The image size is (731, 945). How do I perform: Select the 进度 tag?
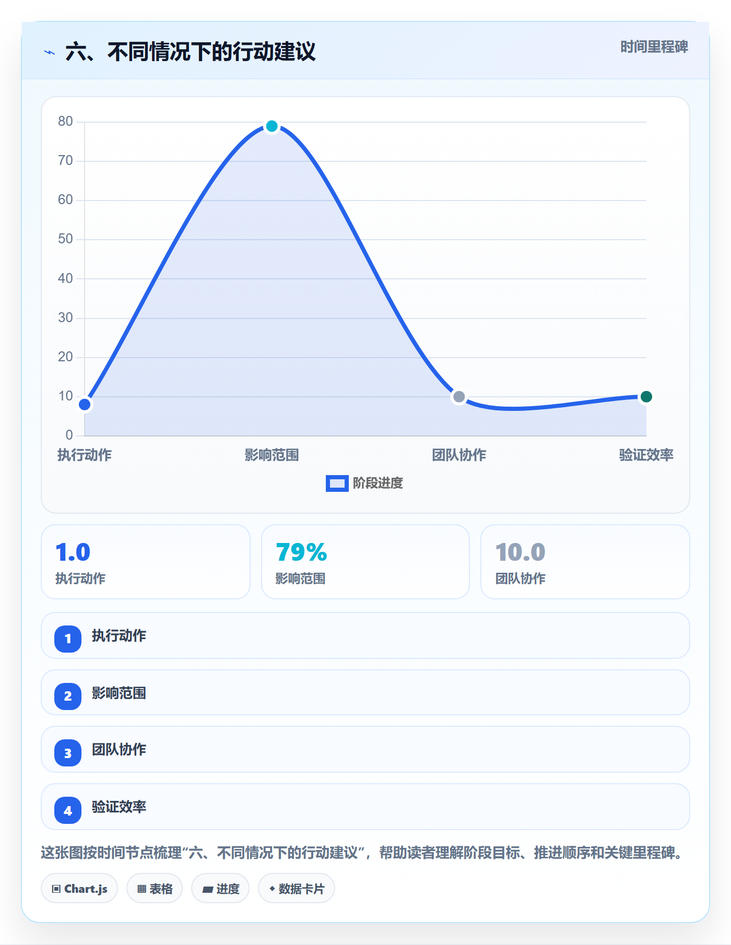(x=220, y=889)
